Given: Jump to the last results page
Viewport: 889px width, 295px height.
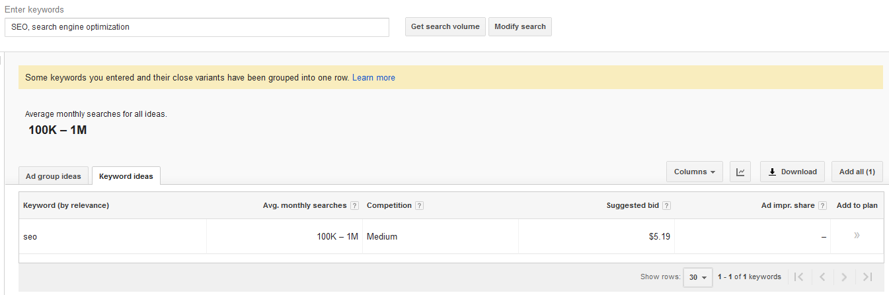Looking at the screenshot, I should tap(868, 277).
